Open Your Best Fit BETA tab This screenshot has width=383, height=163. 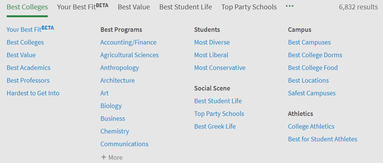click(82, 7)
